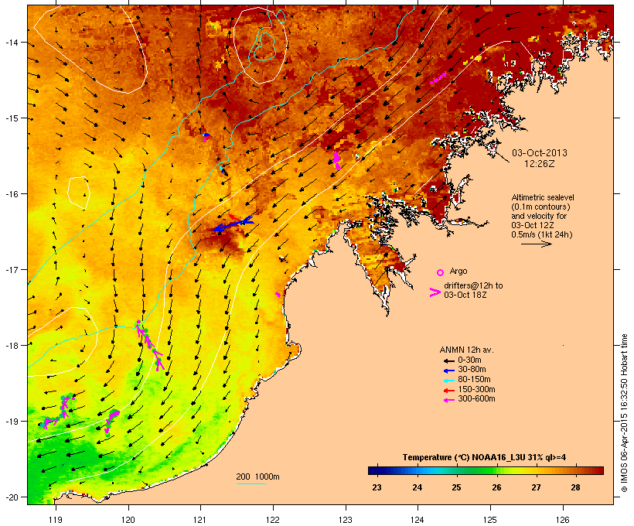Viewport: 634px width, 526px height.
Task: Click the Temperature NOAA16_L3U title
Action: [x=484, y=458]
